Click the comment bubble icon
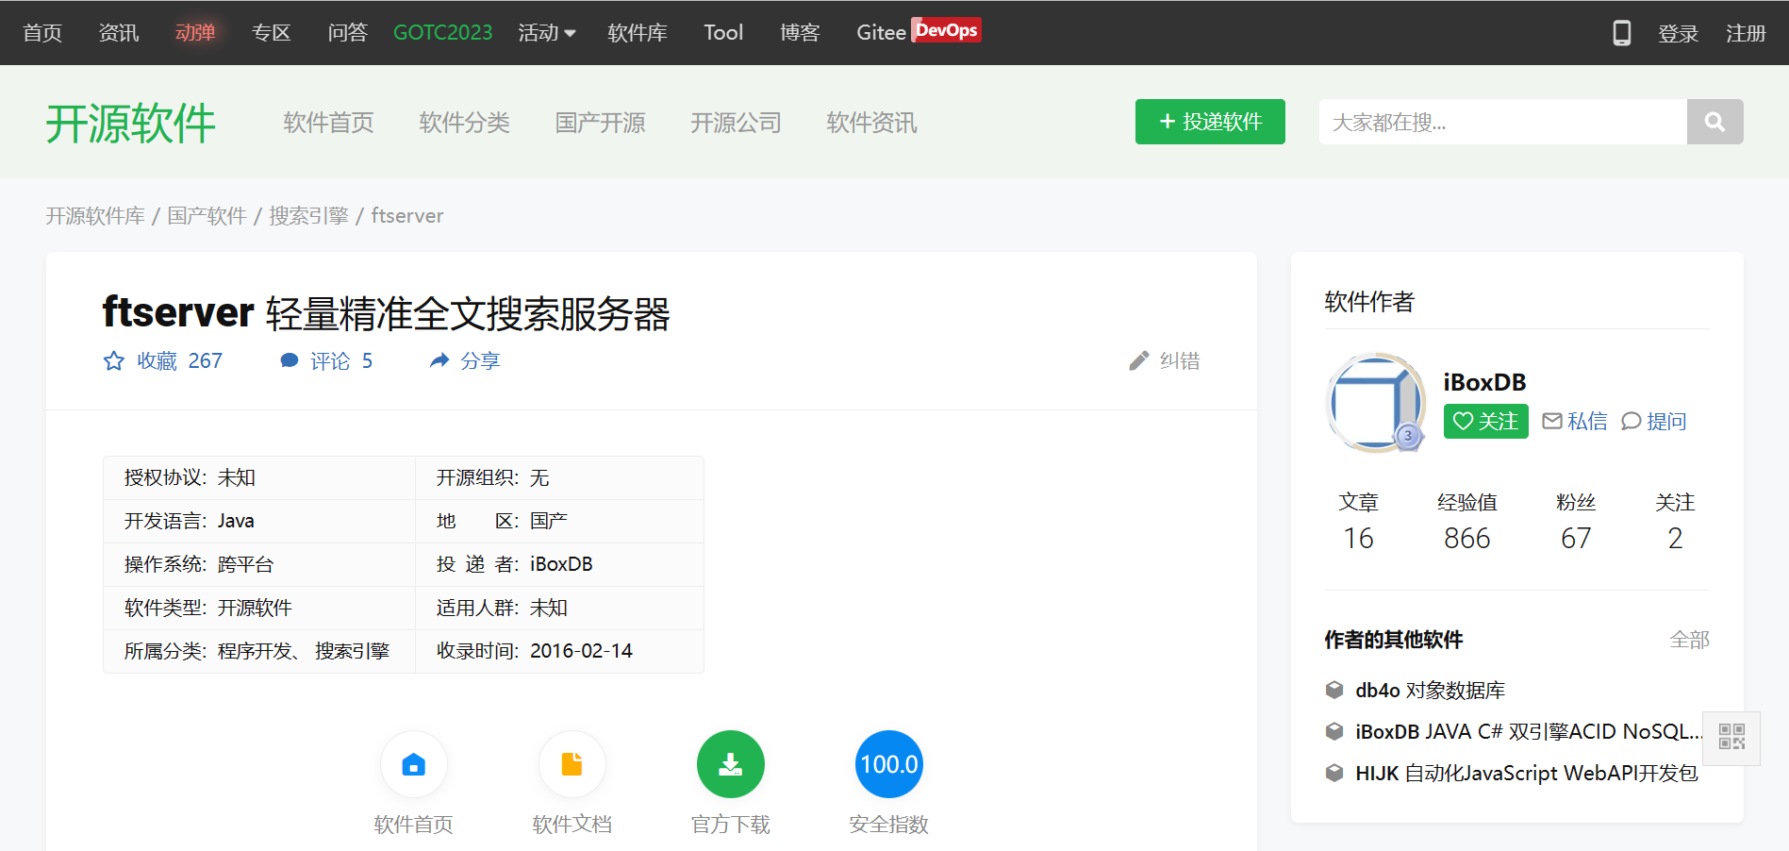 290,360
